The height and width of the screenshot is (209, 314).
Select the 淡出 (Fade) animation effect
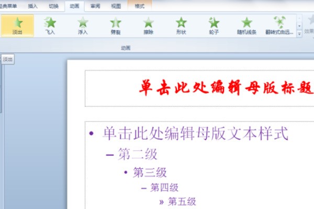coord(18,26)
